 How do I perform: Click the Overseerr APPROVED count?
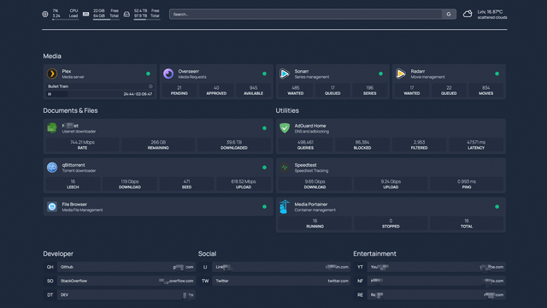(x=216, y=91)
